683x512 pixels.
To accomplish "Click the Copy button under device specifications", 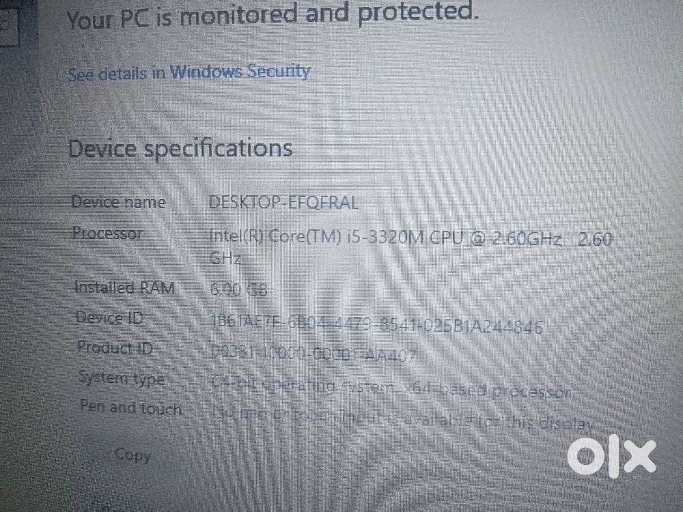I will click(x=133, y=455).
